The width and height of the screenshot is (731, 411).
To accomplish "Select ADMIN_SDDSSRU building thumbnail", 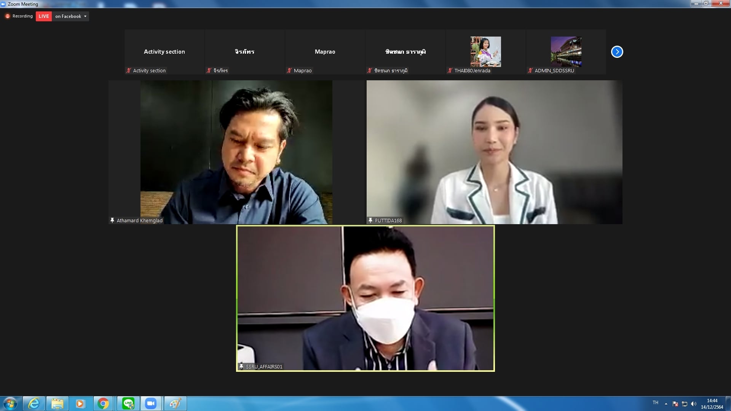I will (566, 51).
